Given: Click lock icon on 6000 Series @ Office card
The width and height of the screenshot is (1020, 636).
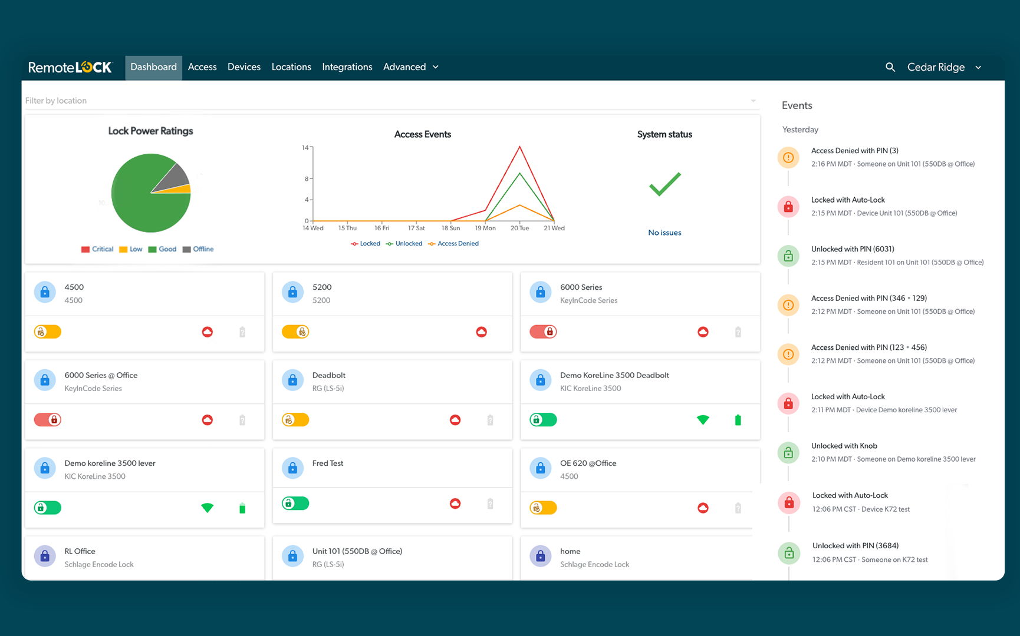Looking at the screenshot, I should [45, 380].
